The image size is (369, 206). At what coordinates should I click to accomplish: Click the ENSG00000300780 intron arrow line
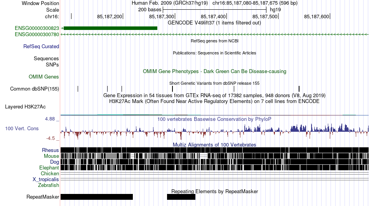coord(214,34)
